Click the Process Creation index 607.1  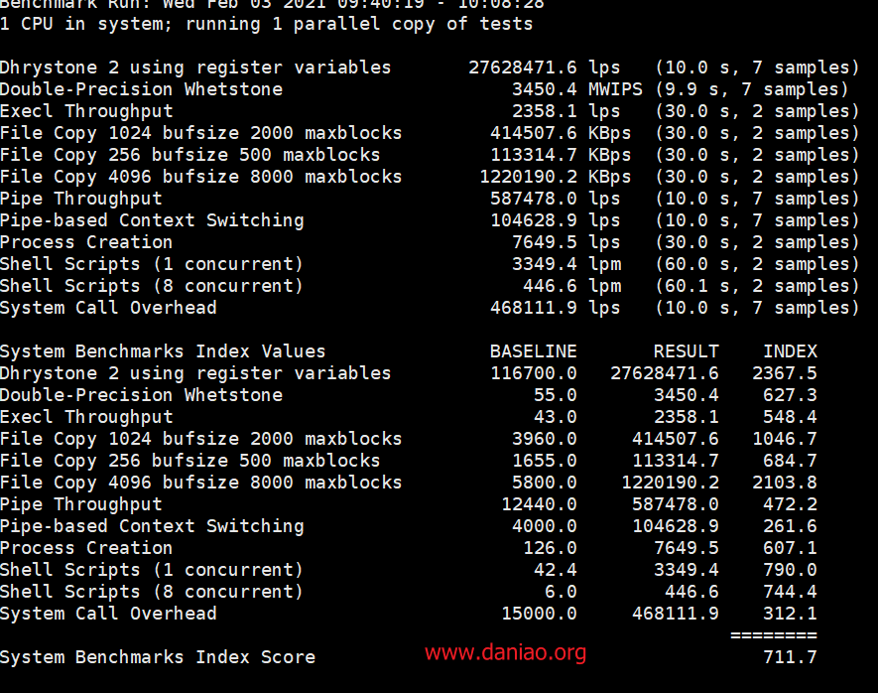790,548
